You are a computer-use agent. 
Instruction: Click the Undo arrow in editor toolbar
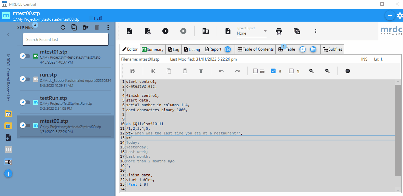pyautogui.click(x=221, y=71)
